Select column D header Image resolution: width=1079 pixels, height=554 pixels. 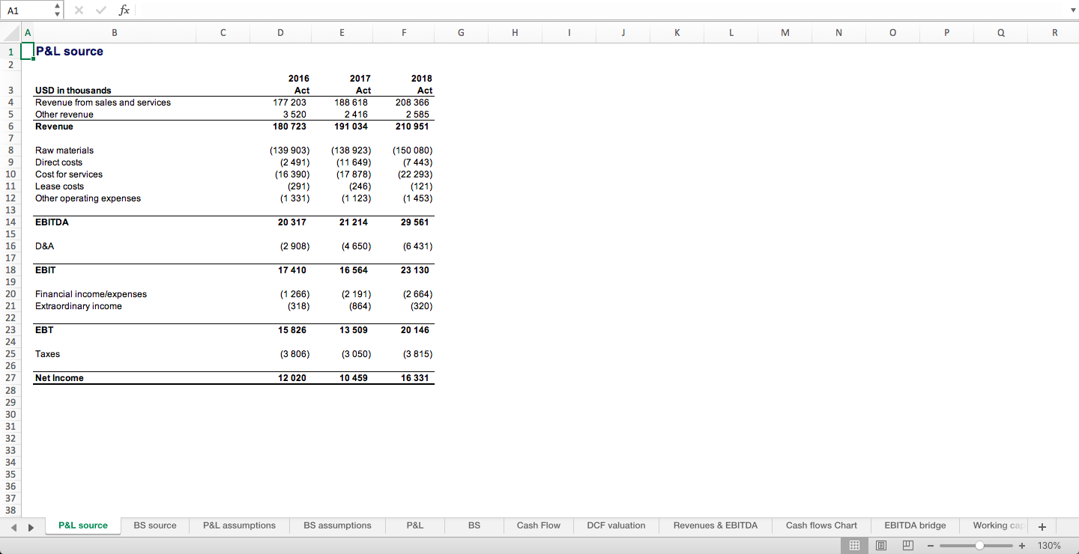pos(280,32)
